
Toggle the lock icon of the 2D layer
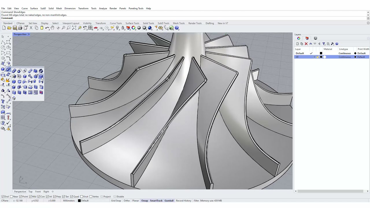tap(318, 57)
